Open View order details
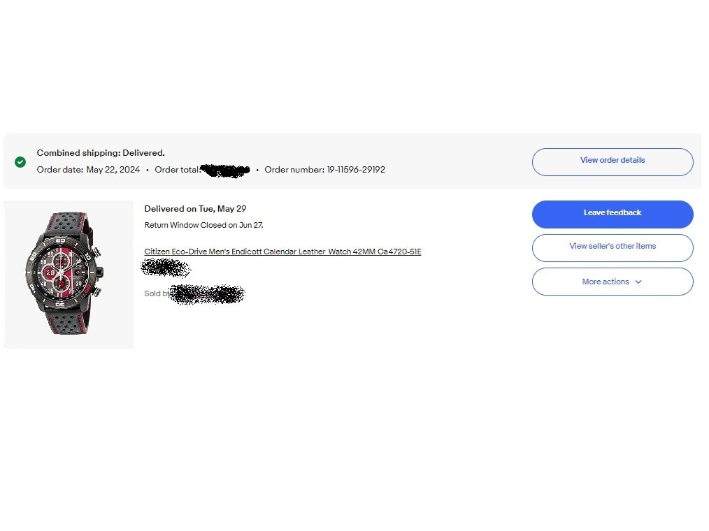 613,162
